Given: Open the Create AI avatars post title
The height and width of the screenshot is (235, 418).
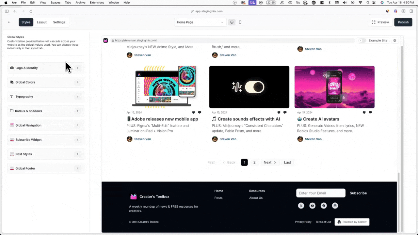Looking at the screenshot, I should pos(318,119).
